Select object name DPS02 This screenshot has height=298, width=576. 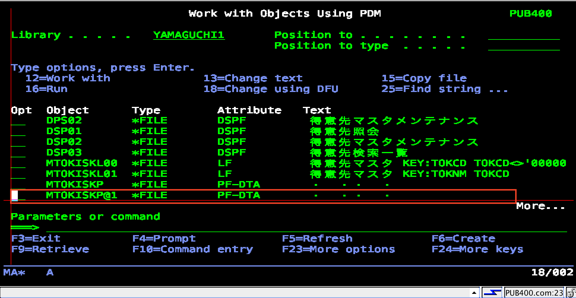click(64, 121)
